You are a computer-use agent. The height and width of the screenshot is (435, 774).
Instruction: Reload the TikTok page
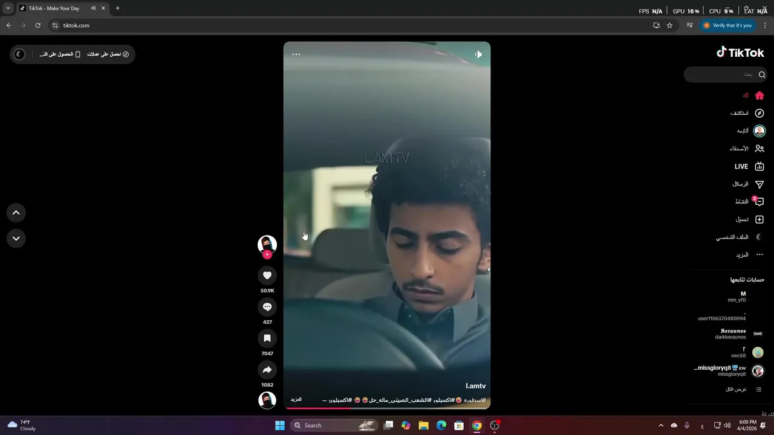click(x=37, y=25)
